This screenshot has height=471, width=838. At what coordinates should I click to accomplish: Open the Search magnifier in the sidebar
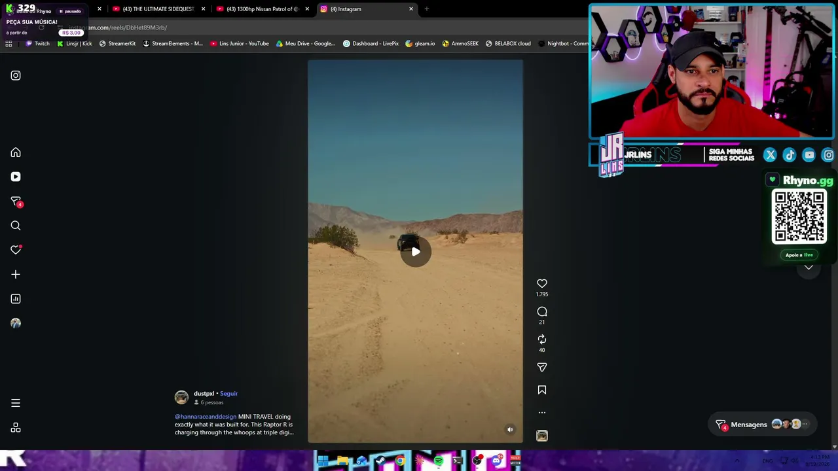(16, 226)
